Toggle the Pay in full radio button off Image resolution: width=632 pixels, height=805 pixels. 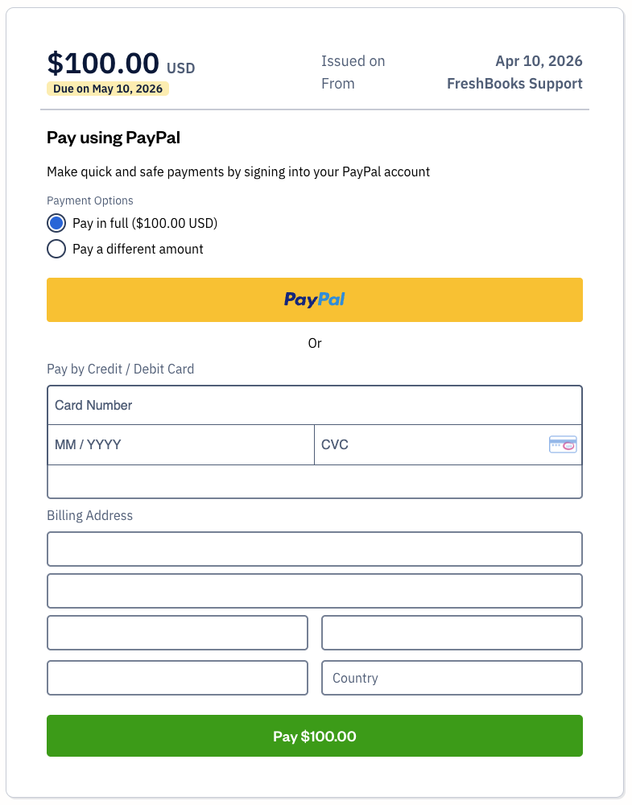tap(56, 223)
